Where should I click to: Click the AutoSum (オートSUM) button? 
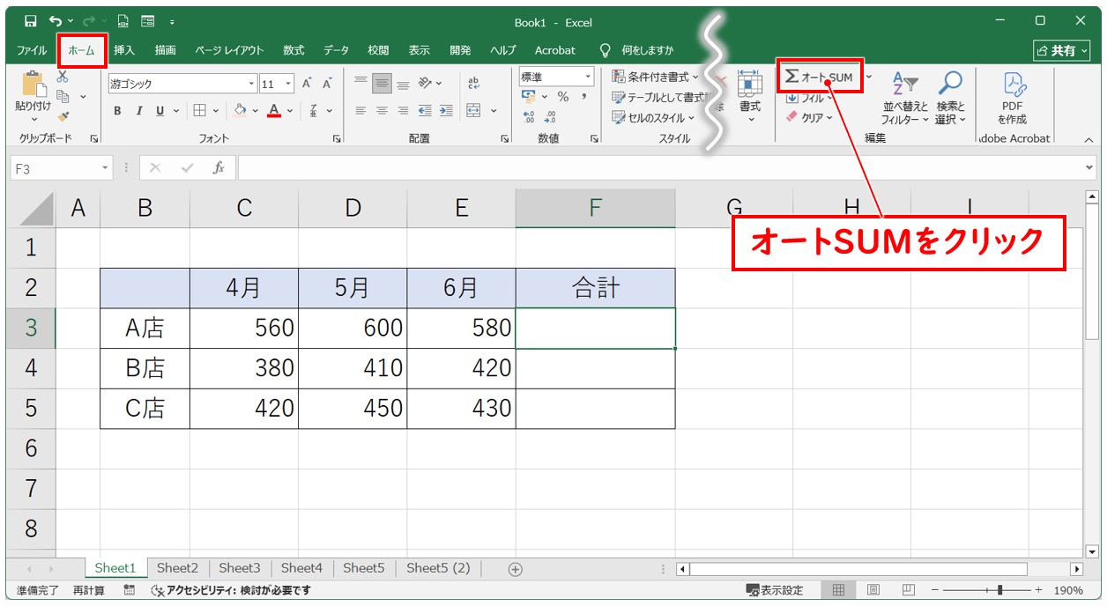[820, 77]
